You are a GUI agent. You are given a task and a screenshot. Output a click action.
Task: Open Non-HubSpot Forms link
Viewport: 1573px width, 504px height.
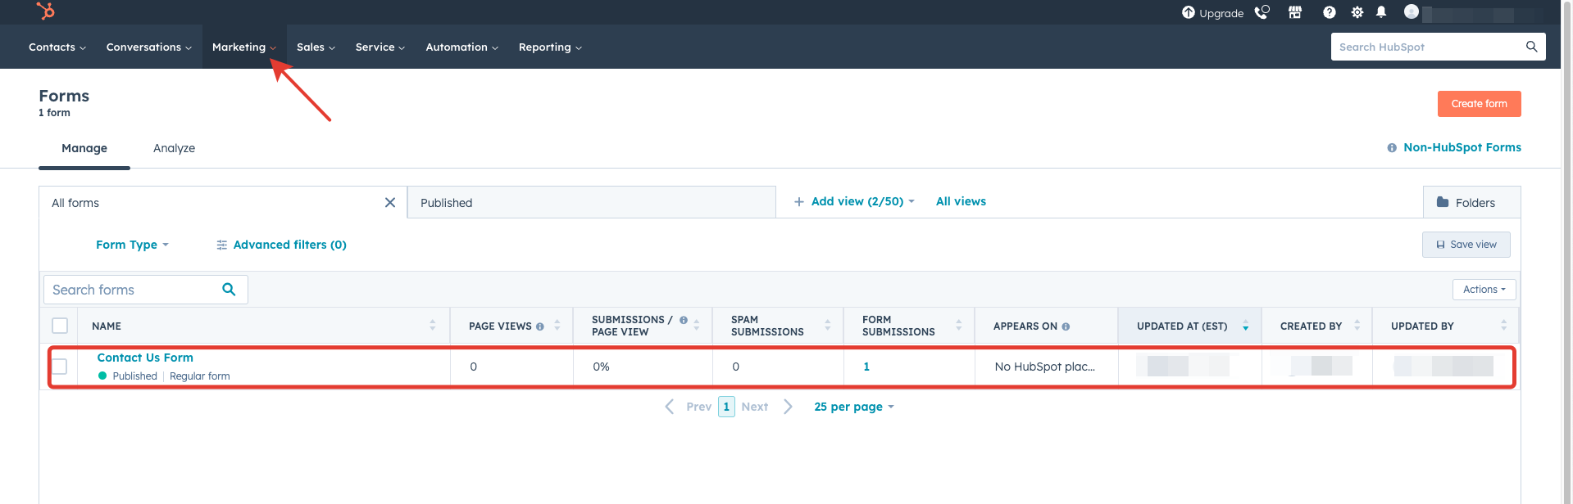click(1462, 147)
